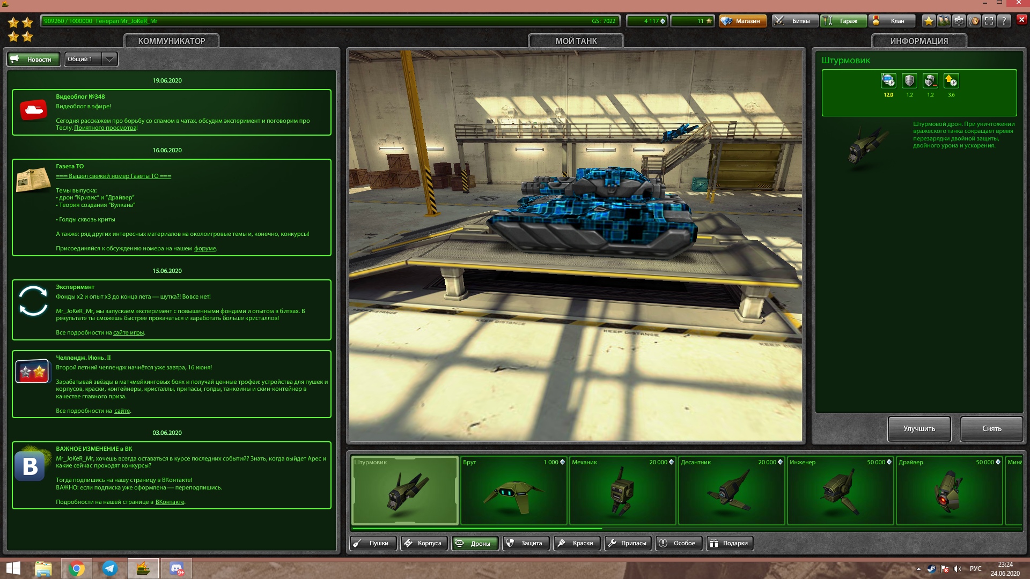Click the speed boost stat icon 3.6

pos(951,81)
